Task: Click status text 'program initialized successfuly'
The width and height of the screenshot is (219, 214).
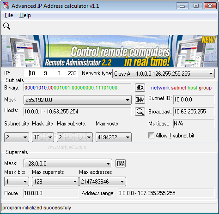Action: pyautogui.click(x=36, y=208)
